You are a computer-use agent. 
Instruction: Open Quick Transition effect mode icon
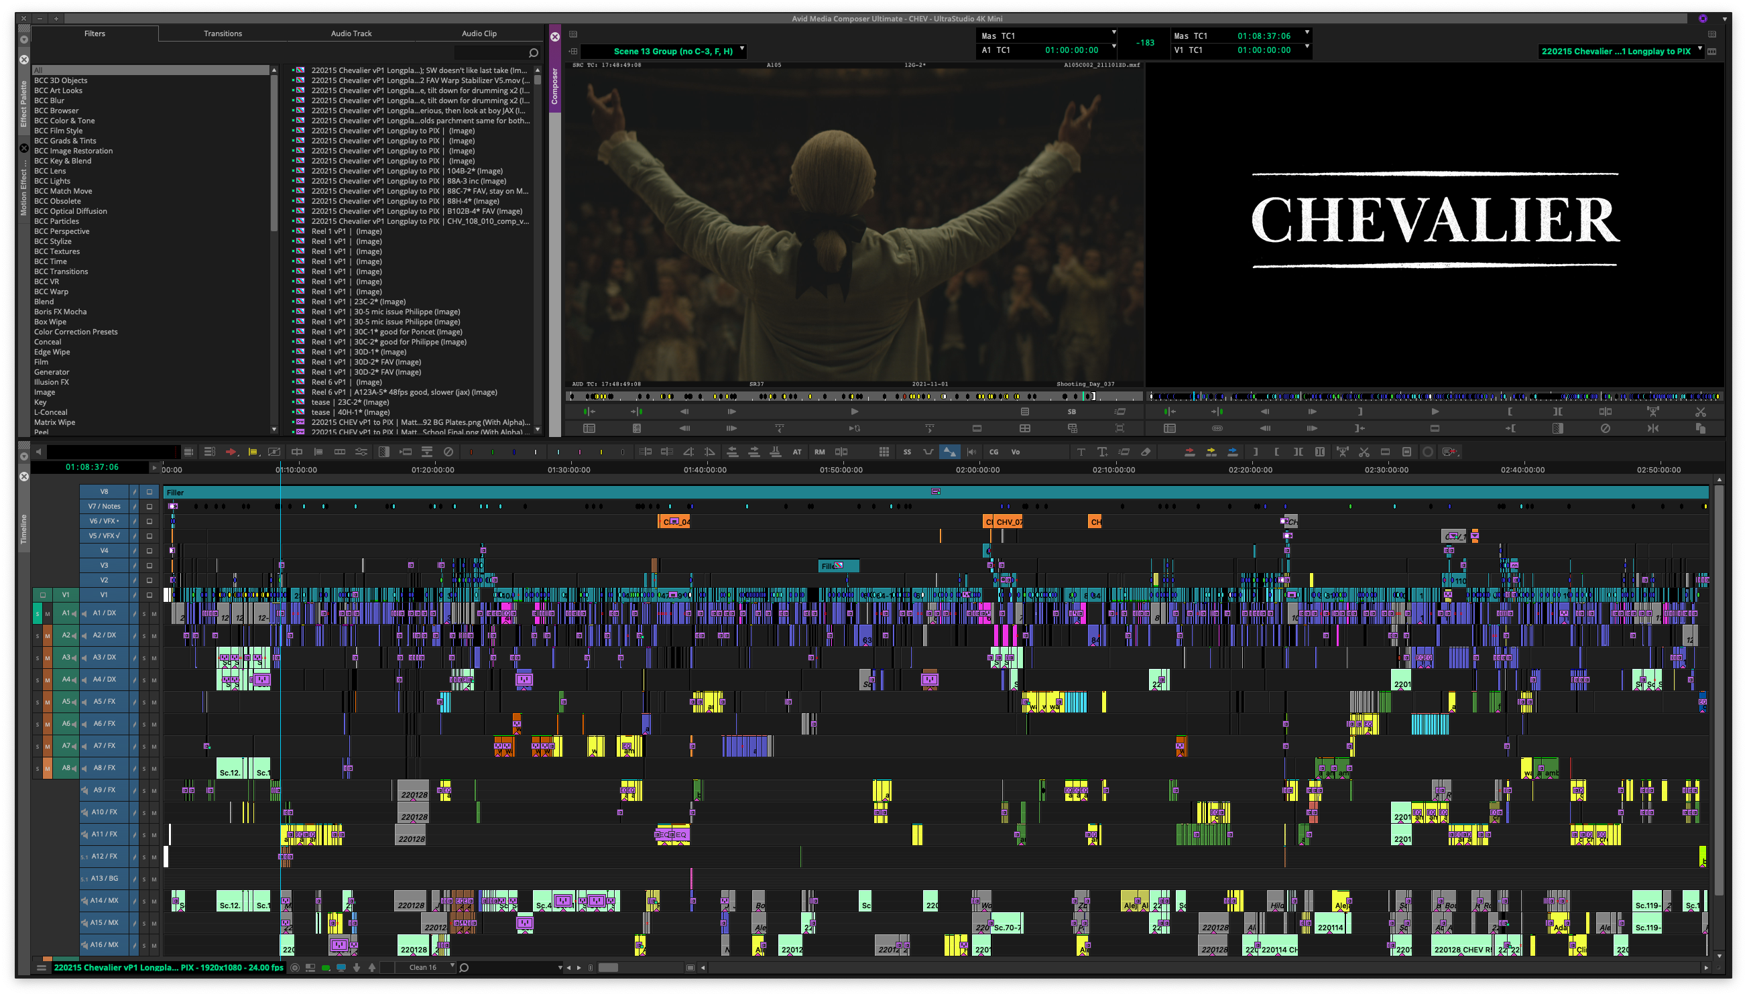point(383,452)
